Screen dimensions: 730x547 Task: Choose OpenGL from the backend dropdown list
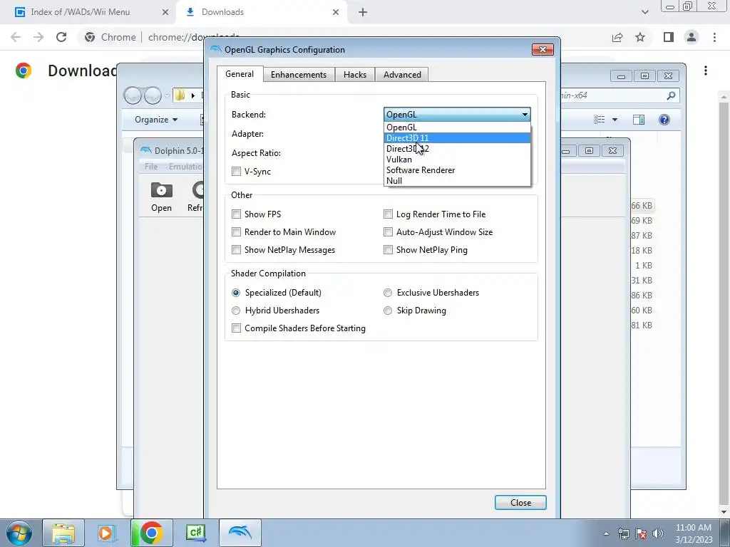(x=457, y=127)
